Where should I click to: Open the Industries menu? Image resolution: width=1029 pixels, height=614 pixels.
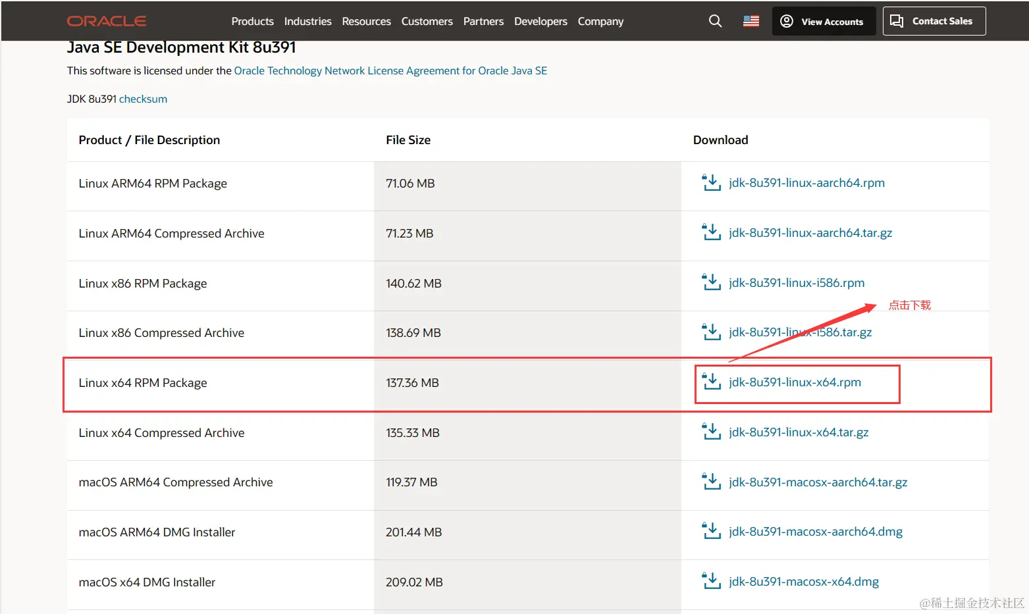pyautogui.click(x=308, y=21)
